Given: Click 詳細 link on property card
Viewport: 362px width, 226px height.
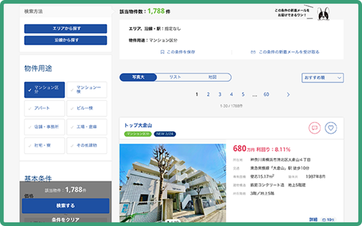Looking at the screenshot, I should tap(313, 219).
